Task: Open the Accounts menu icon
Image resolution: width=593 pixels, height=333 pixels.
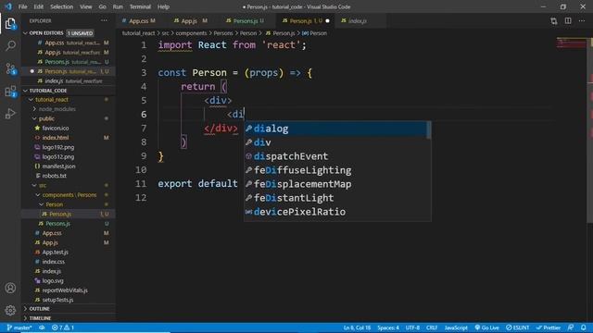Action: pyautogui.click(x=10, y=288)
